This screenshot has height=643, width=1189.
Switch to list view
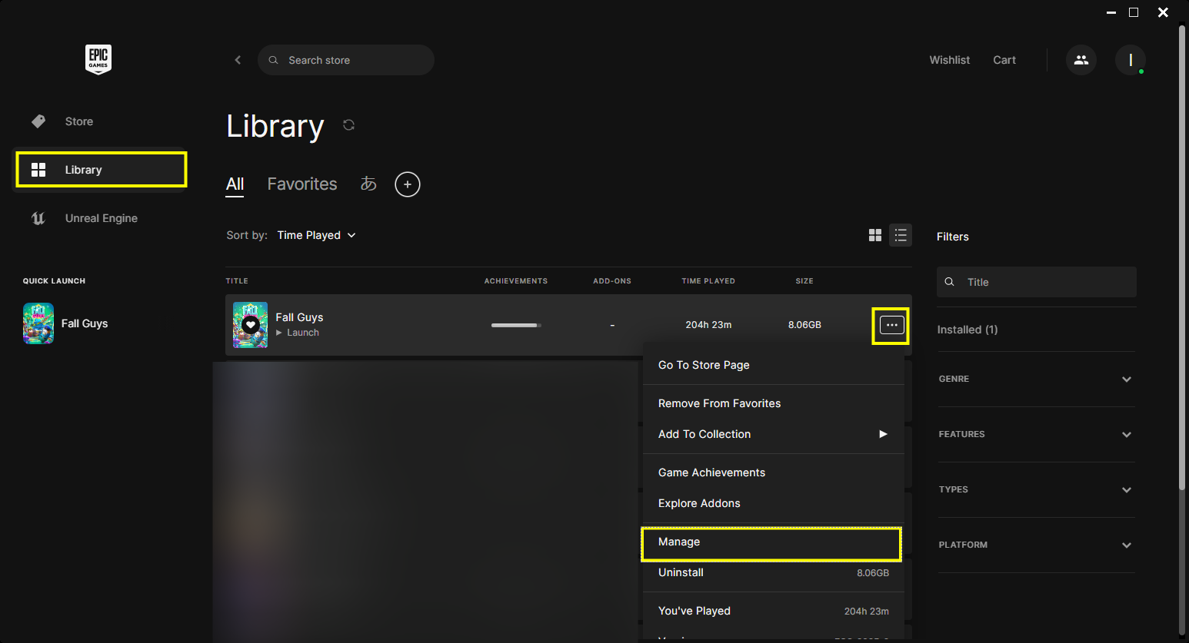point(901,235)
